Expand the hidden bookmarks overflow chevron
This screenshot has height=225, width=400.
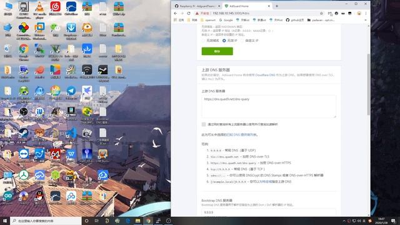366,20
